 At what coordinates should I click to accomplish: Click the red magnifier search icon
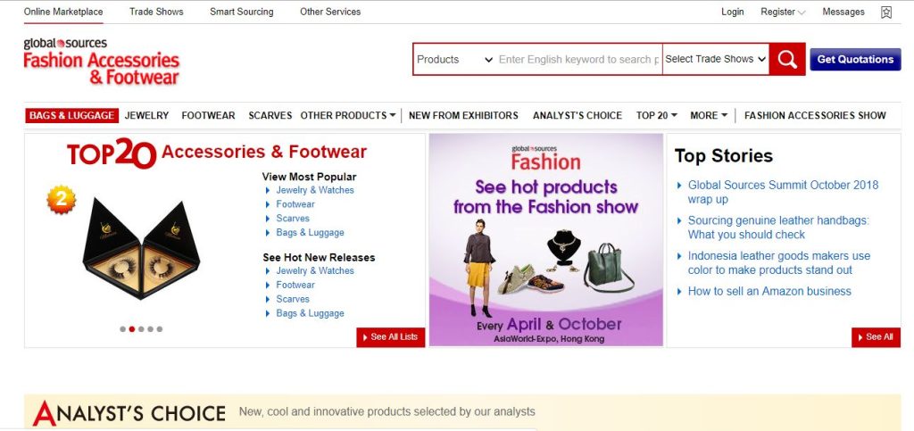pos(787,59)
